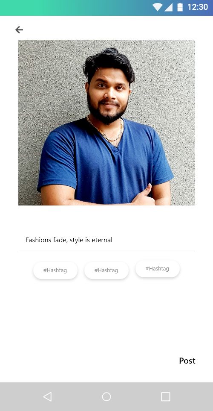This screenshot has width=213, height=411.
Task: Tap the underline below the caption text
Action: 106,251
